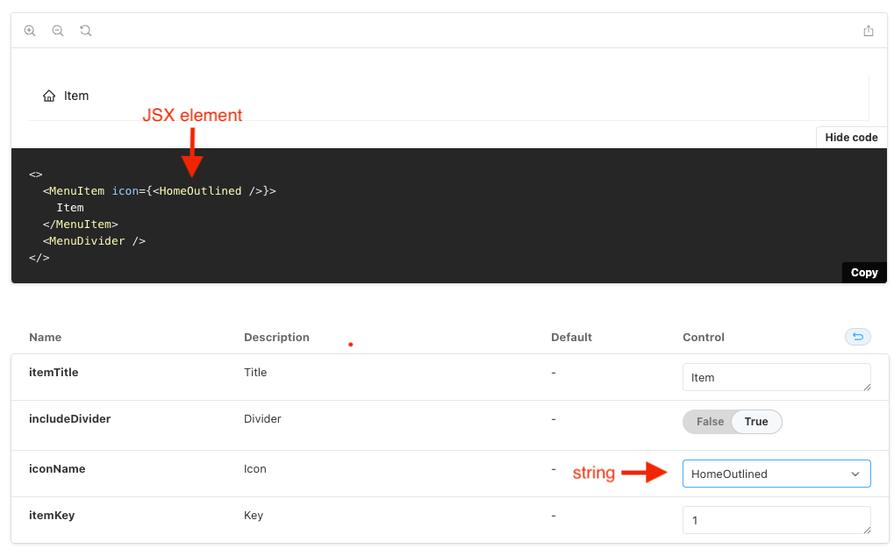This screenshot has height=556, width=894.
Task: Click the Title description cell
Action: click(255, 372)
